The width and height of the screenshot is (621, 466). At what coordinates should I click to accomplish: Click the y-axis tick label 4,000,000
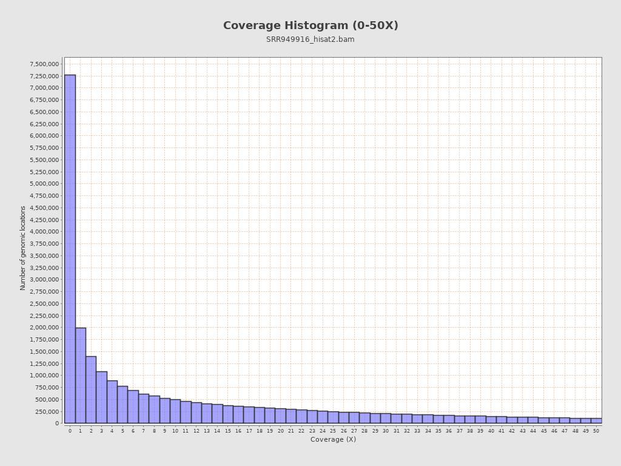[x=44, y=231]
